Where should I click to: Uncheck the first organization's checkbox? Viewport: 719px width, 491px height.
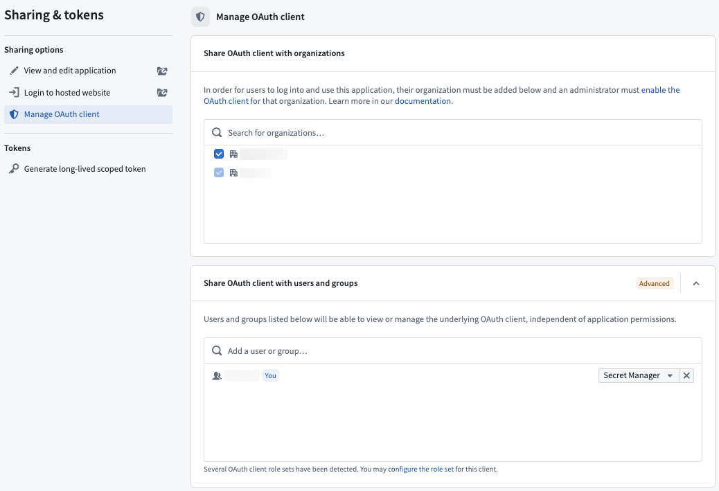pyautogui.click(x=219, y=154)
